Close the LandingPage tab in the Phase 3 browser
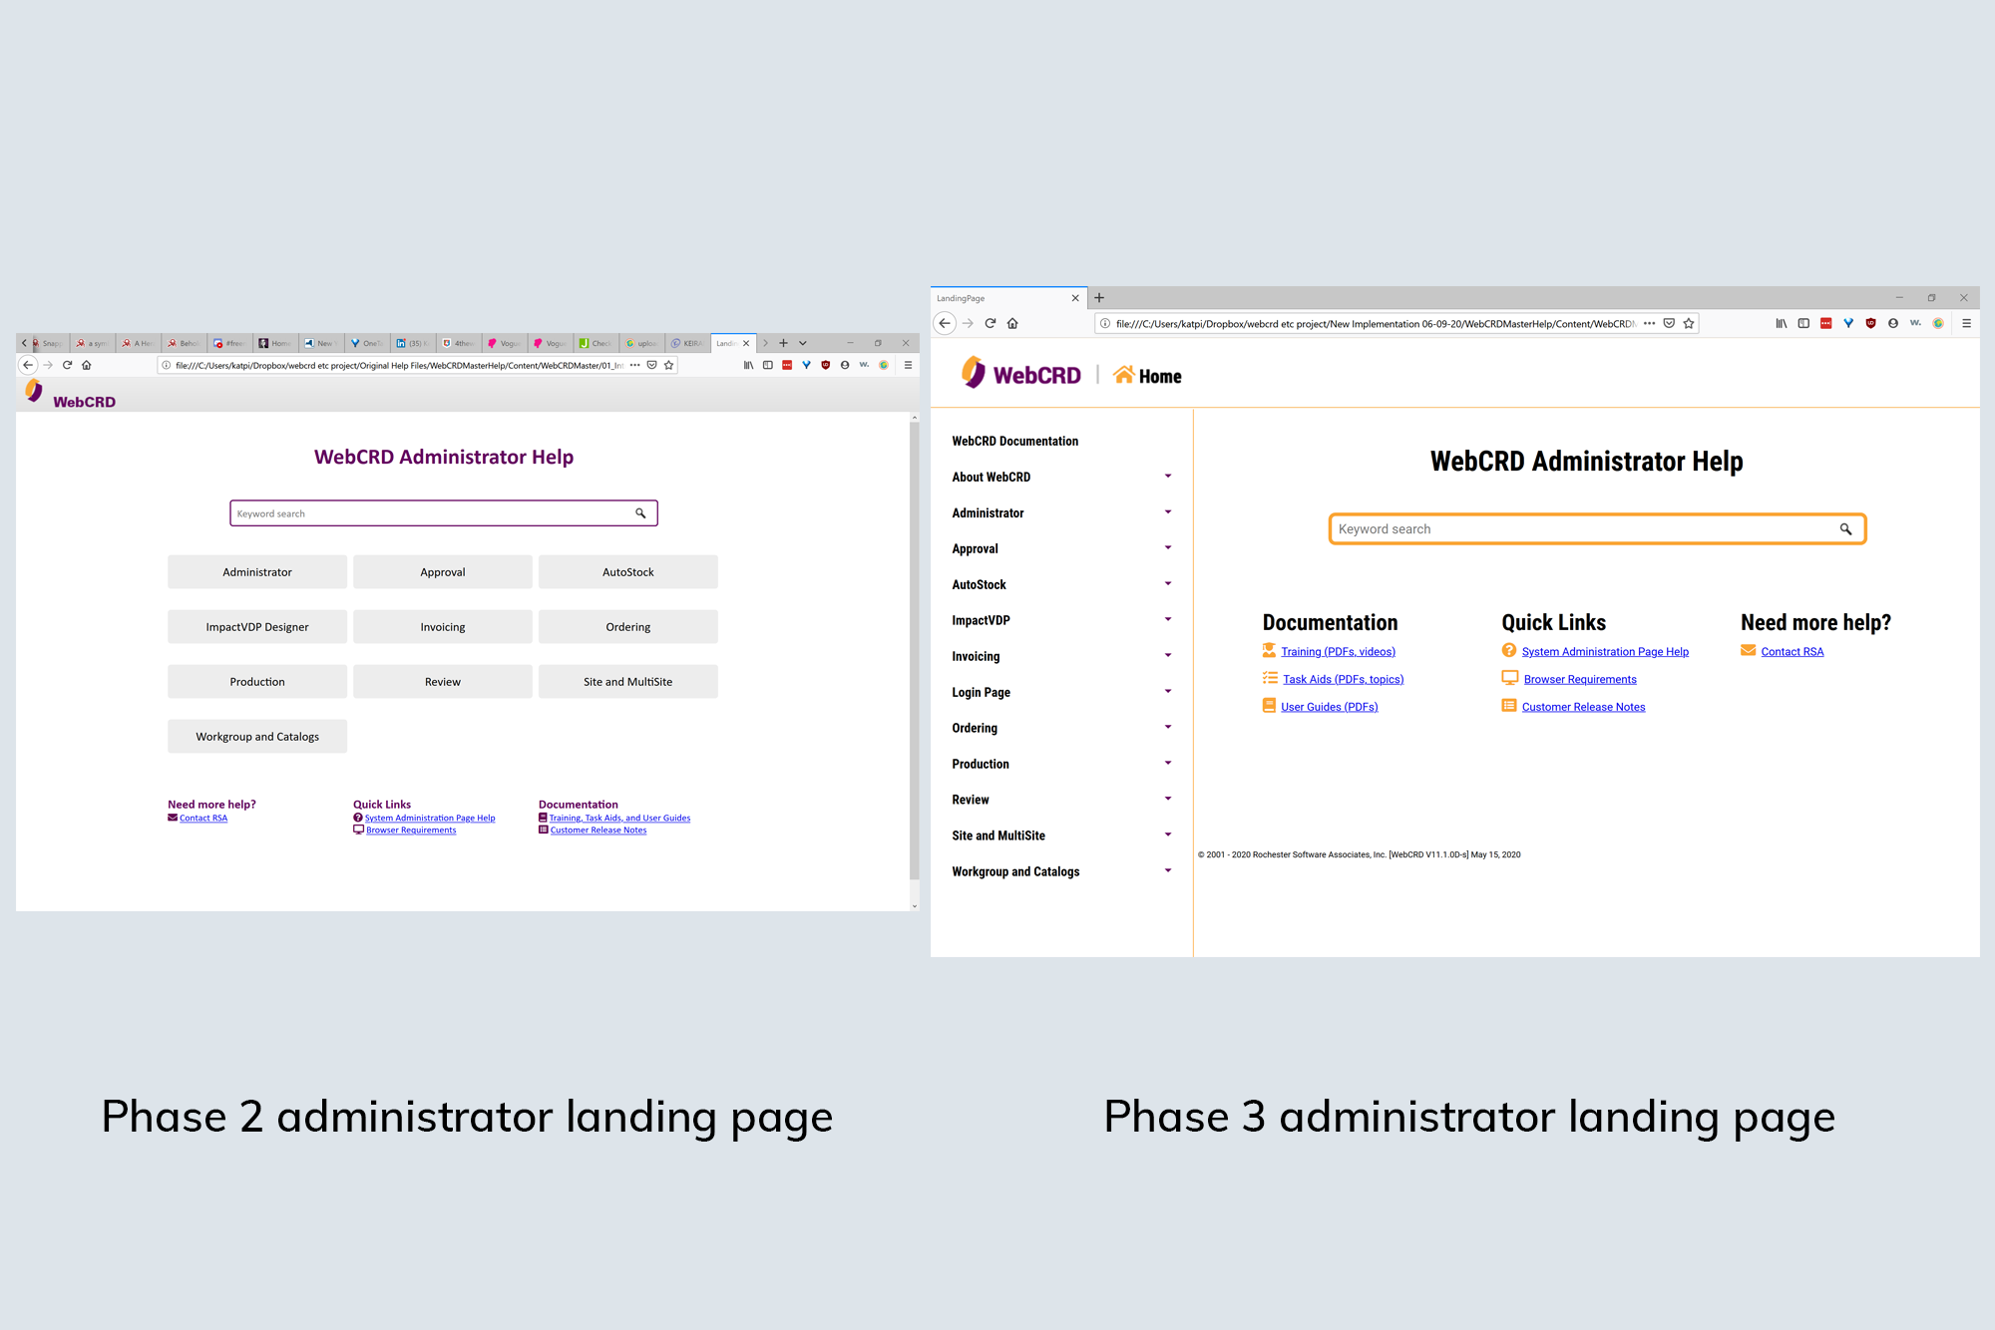 tap(1075, 298)
